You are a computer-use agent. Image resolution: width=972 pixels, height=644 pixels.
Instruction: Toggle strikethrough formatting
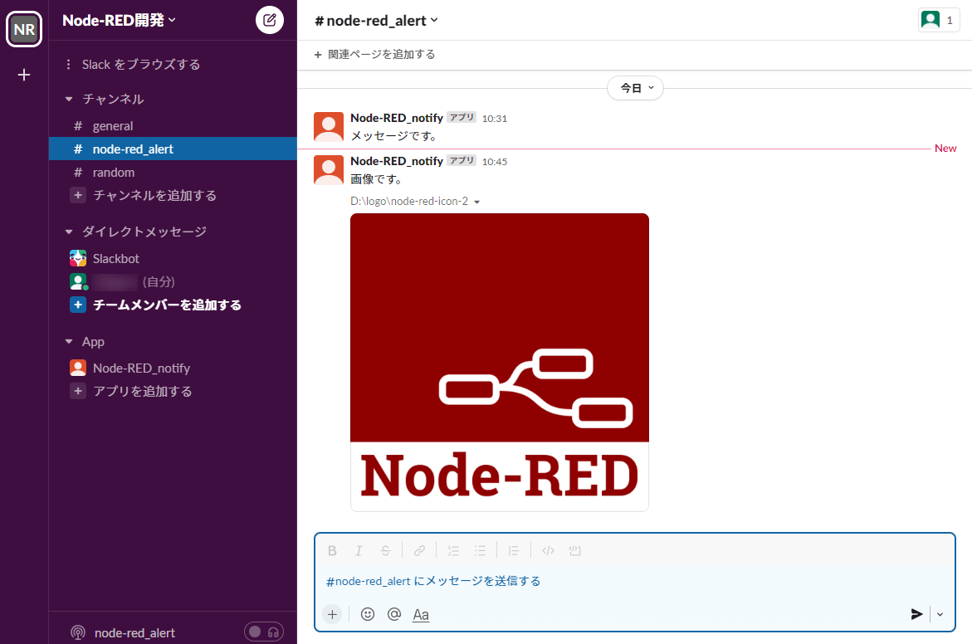385,550
